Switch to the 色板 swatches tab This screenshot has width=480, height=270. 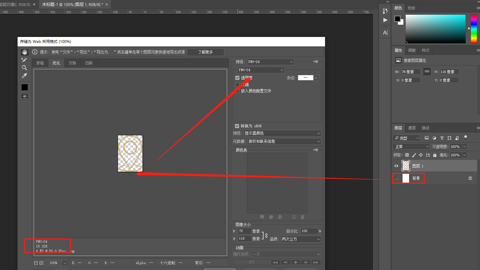pos(411,8)
